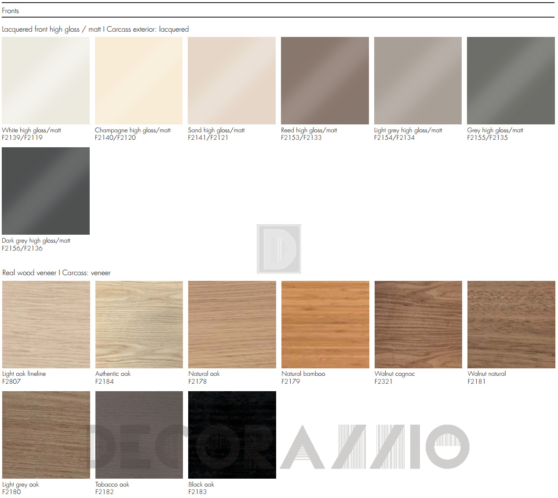This screenshot has height=498, width=558.
Task: Select the Natural oak F2178 sample
Action: point(232,324)
